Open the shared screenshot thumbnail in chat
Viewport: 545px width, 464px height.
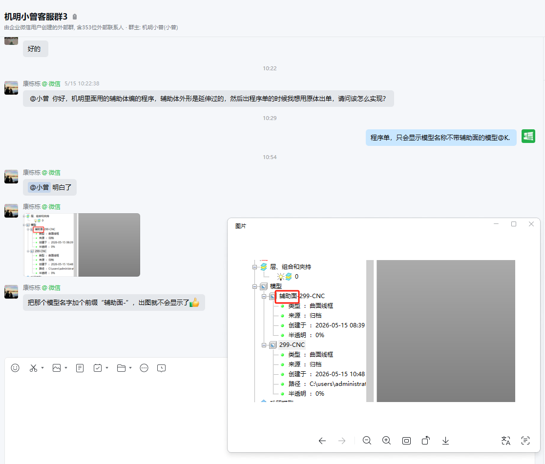pyautogui.click(x=82, y=245)
